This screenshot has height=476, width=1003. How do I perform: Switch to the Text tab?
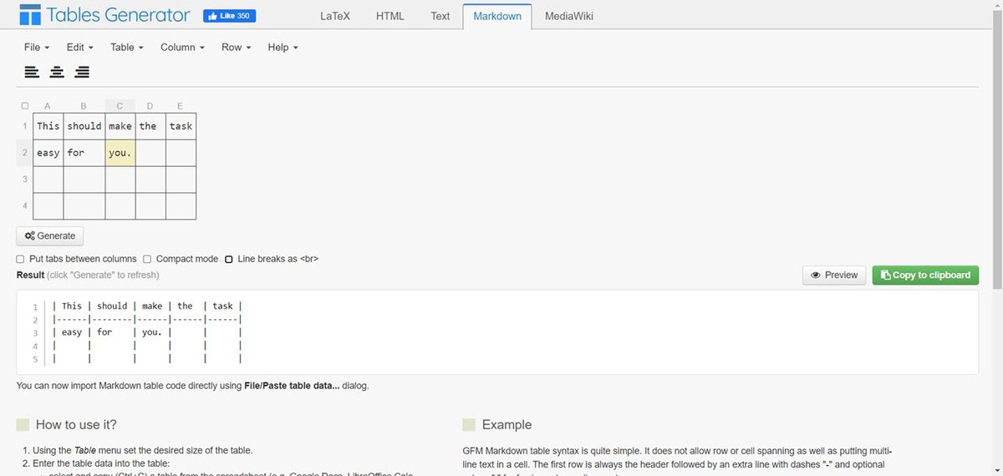pyautogui.click(x=440, y=16)
